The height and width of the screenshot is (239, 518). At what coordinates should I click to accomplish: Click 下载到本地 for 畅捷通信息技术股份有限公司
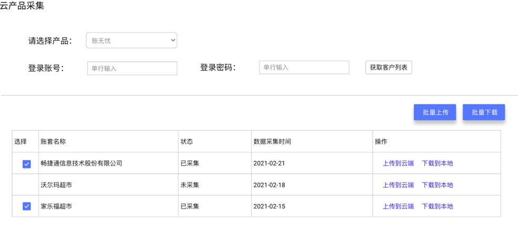437,164
